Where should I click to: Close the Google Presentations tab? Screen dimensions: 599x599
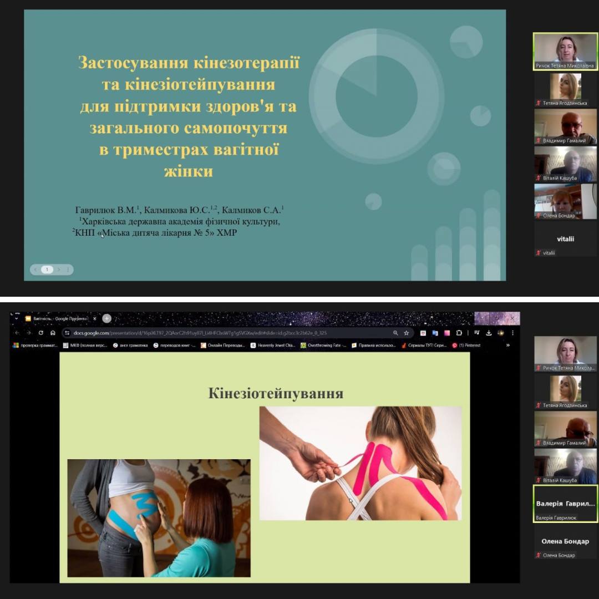95,319
